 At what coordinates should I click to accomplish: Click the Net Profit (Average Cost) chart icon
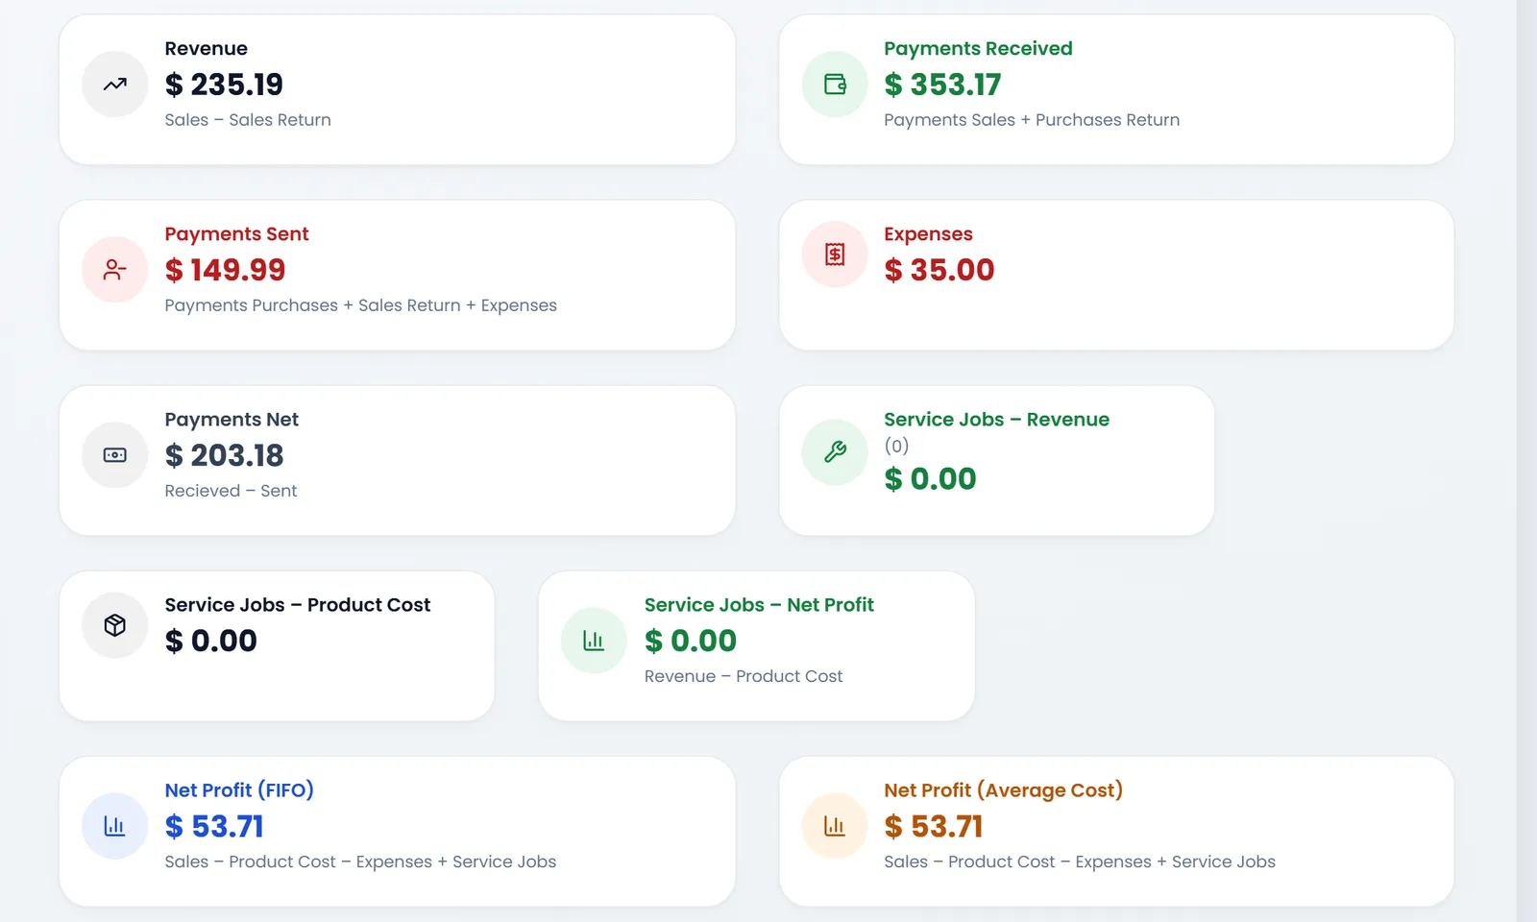pyautogui.click(x=835, y=826)
